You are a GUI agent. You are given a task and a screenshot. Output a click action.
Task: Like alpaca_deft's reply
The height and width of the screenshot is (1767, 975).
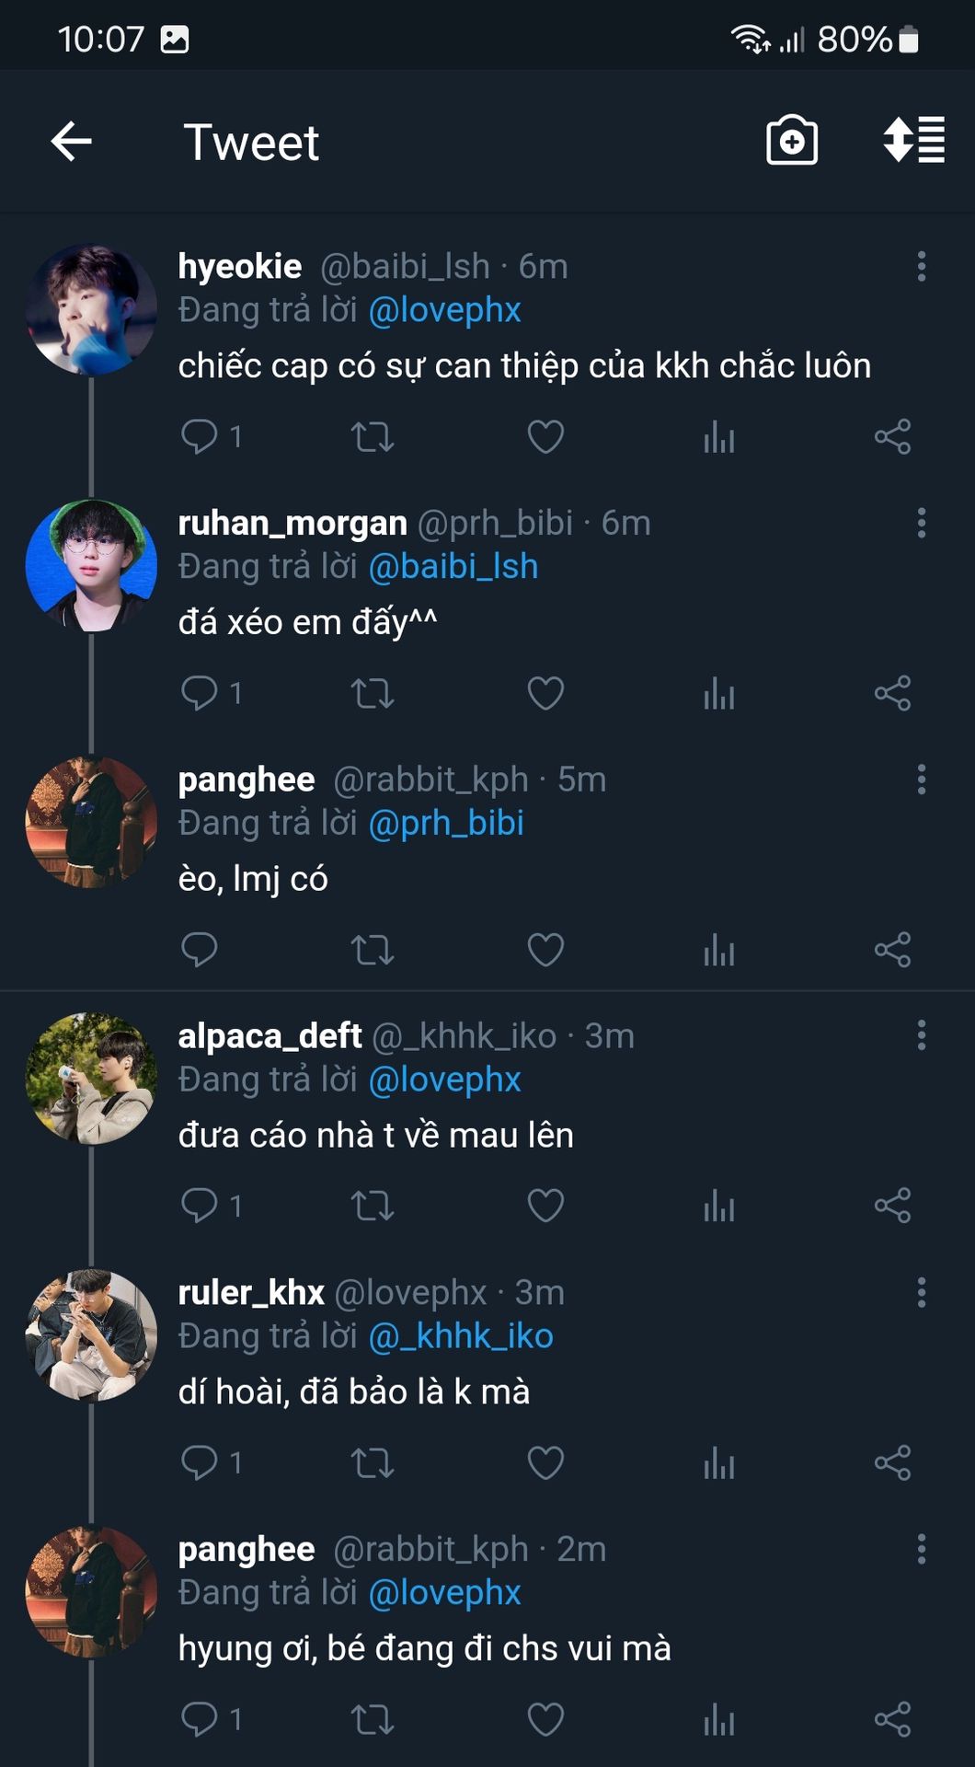click(x=545, y=1206)
